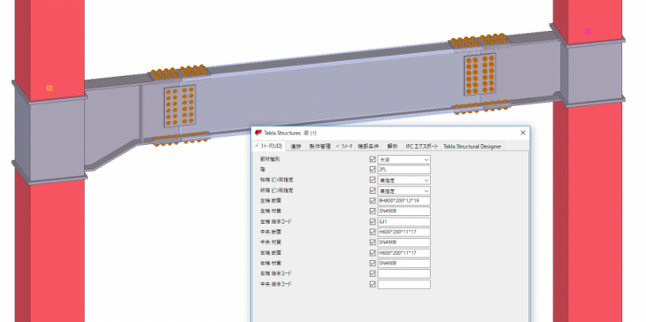The height and width of the screenshot is (322, 646).
Task: Open the Tekla Structural Designer tab
Action: (473, 146)
